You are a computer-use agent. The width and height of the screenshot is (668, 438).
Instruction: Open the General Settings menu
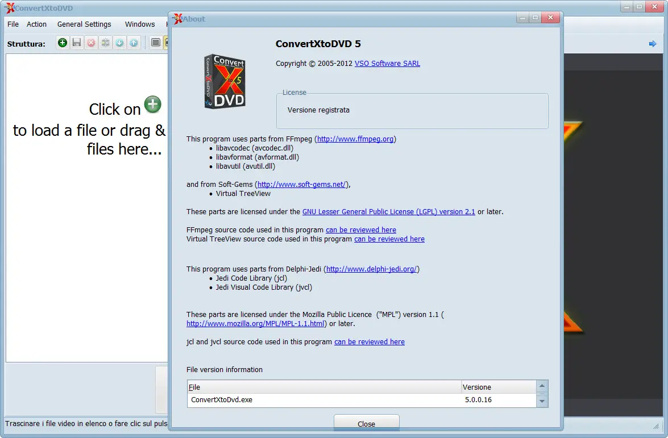point(84,24)
